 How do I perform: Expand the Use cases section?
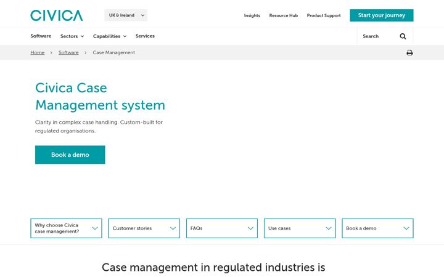click(x=300, y=228)
